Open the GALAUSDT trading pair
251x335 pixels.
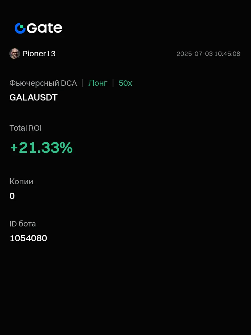pos(33,97)
